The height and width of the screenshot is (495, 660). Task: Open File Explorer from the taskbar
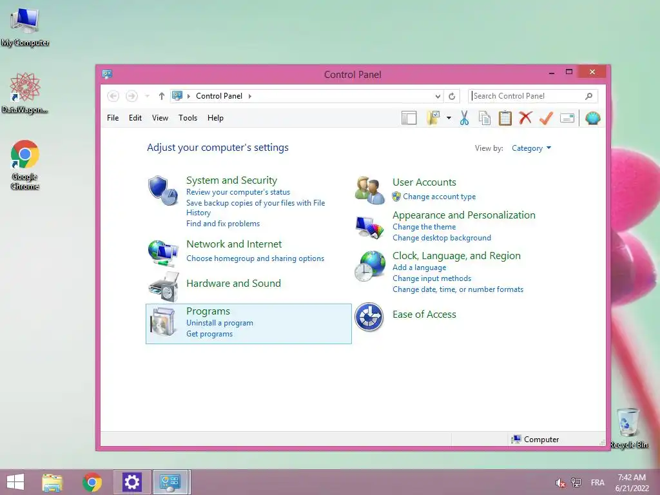pyautogui.click(x=52, y=482)
